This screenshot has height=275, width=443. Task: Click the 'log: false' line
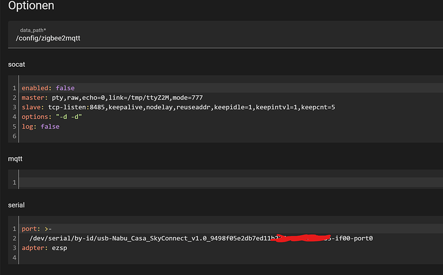pyautogui.click(x=40, y=127)
